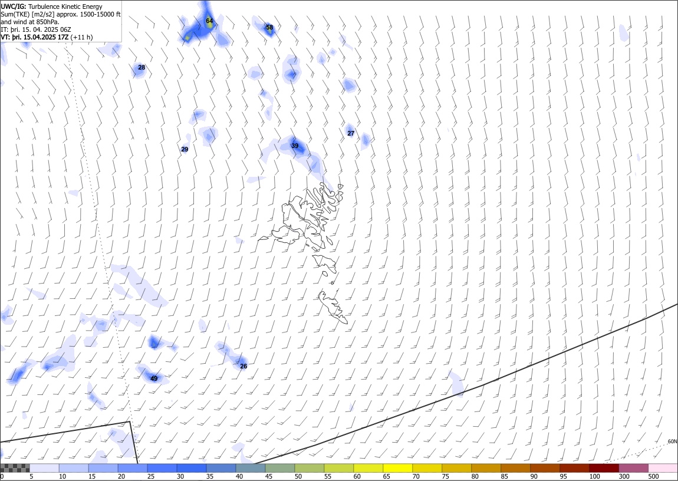Click the TKE value 27 on the map

point(351,133)
